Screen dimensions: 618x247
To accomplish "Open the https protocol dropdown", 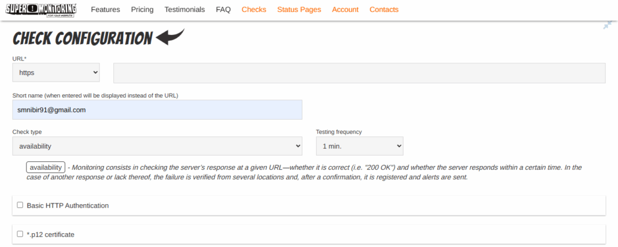I will point(56,72).
